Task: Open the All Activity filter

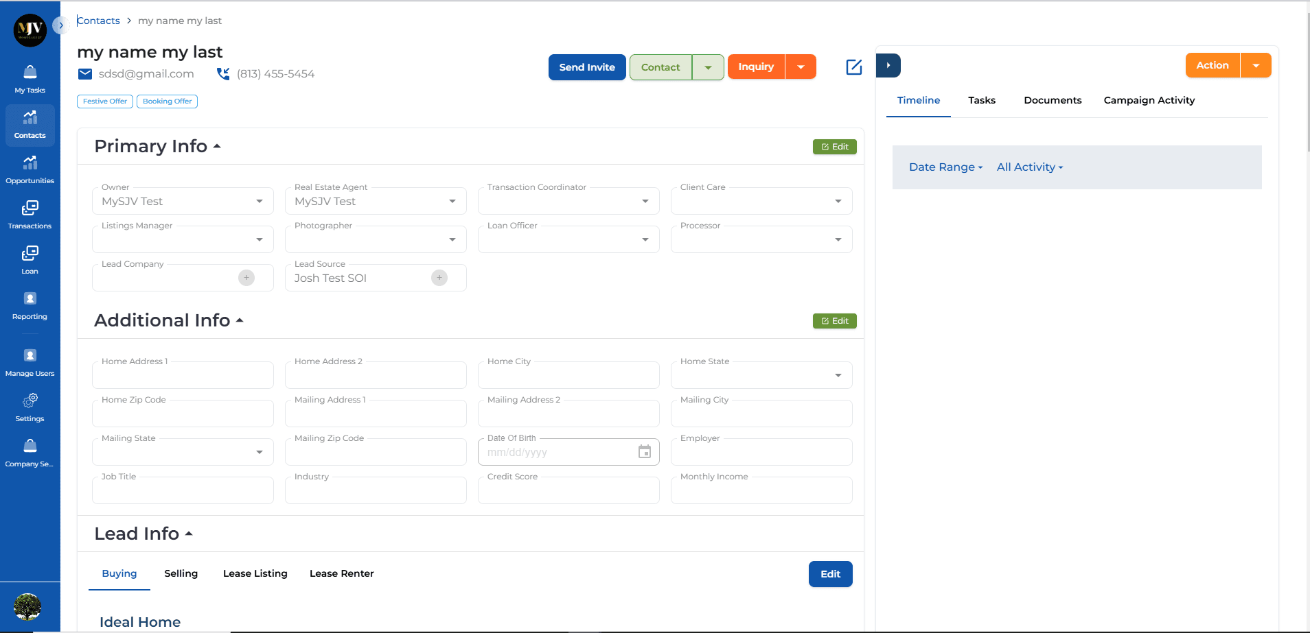Action: 1030,167
